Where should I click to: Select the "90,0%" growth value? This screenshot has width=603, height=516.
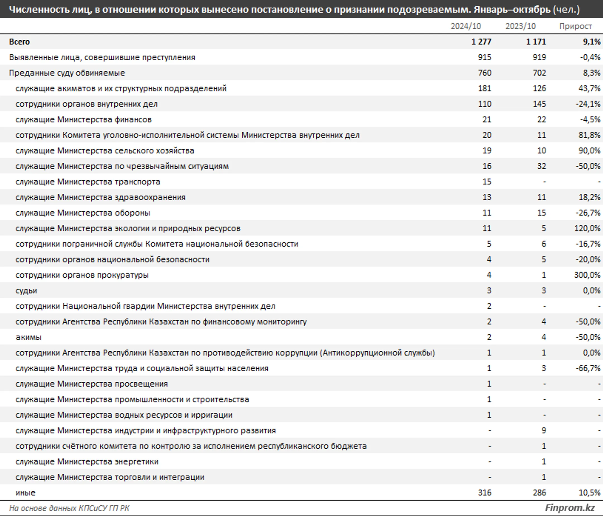(589, 151)
